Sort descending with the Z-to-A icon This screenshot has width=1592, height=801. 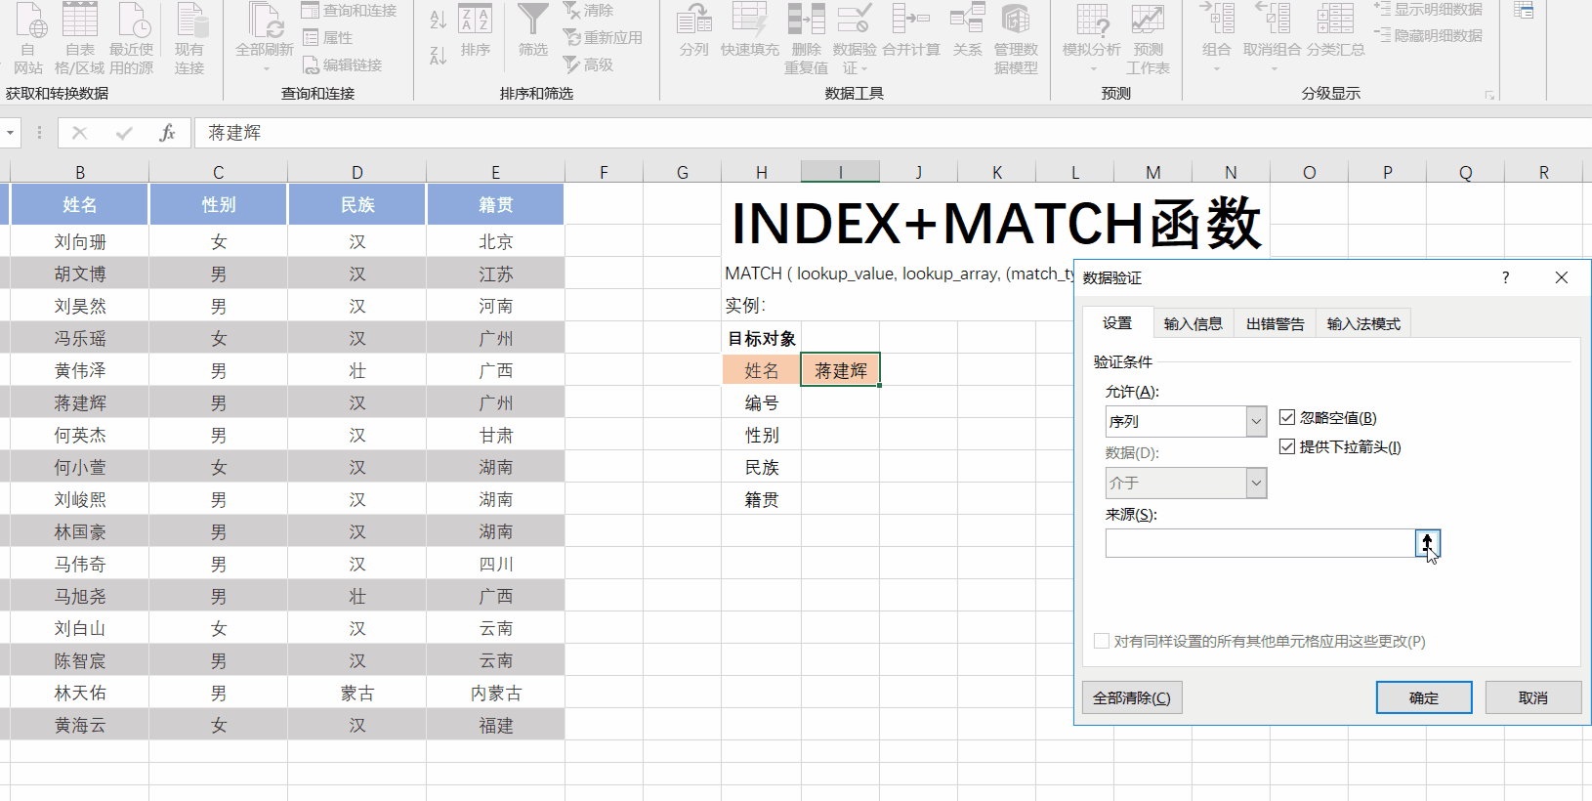click(439, 55)
